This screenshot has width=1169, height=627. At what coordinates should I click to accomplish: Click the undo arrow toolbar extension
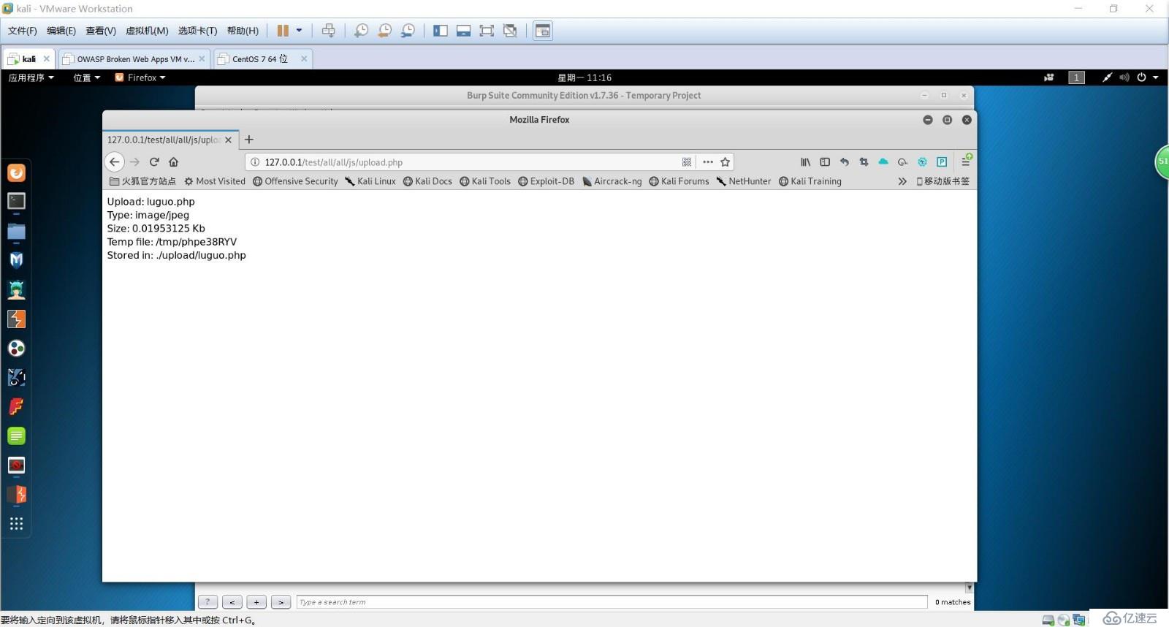[845, 162]
